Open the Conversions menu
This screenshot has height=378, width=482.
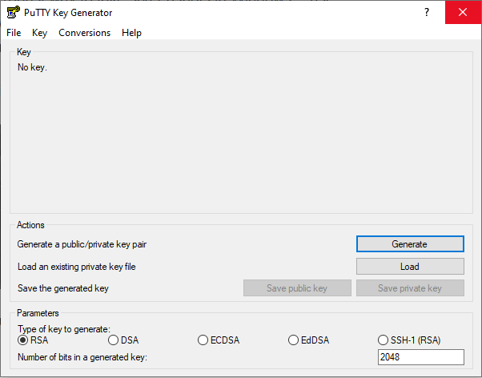coord(85,33)
